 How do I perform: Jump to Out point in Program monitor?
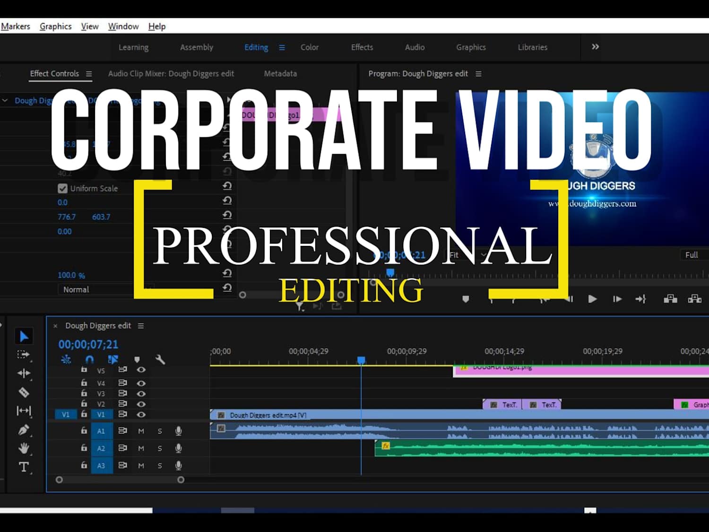[640, 299]
